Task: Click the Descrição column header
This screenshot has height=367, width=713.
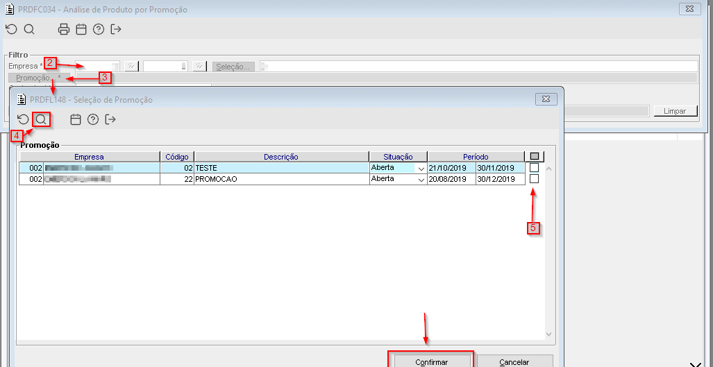Action: [x=281, y=157]
